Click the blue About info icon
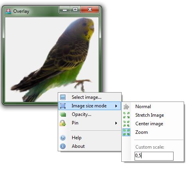 [63, 146]
